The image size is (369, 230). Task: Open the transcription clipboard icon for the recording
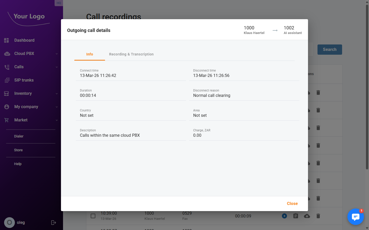(295, 216)
